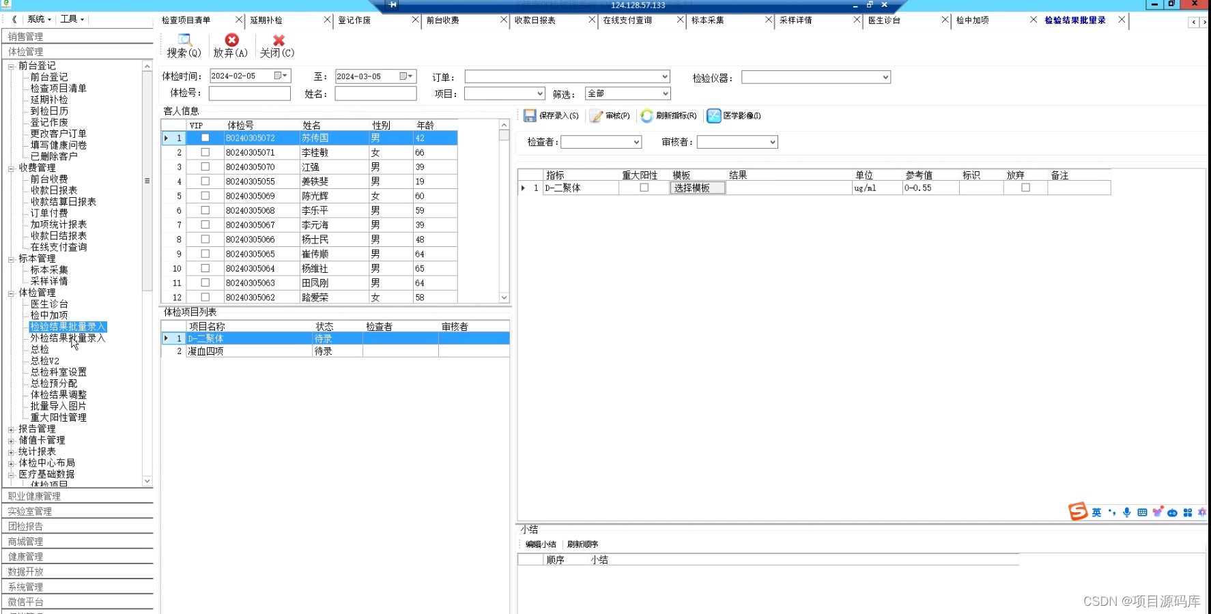Open calendar picker of end date 2024-03-05
Viewport: 1211px width, 614px height.
point(406,76)
